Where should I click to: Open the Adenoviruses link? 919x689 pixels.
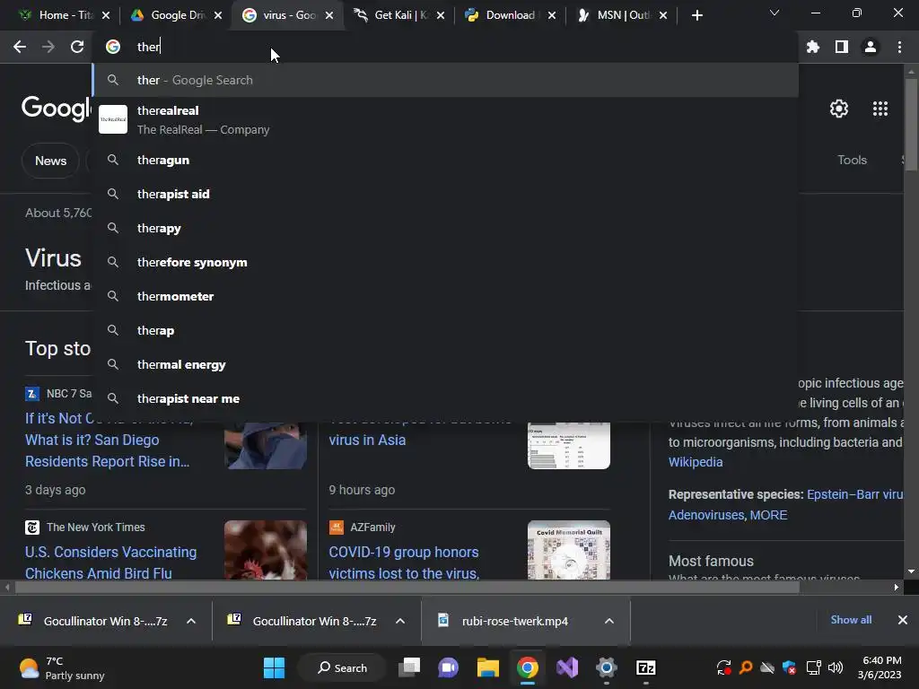coord(706,515)
